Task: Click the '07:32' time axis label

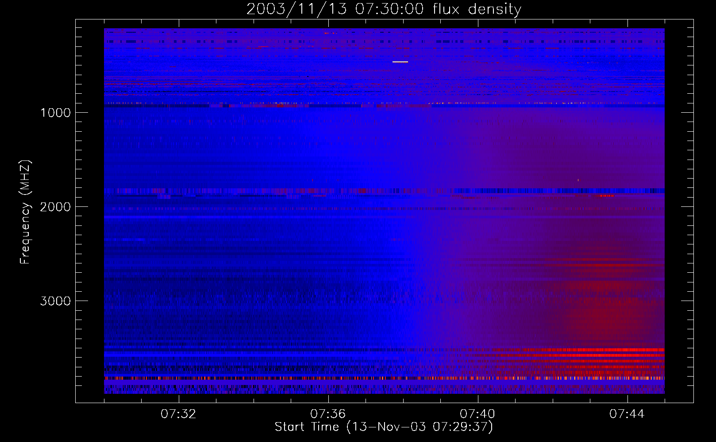Action: tap(178, 414)
